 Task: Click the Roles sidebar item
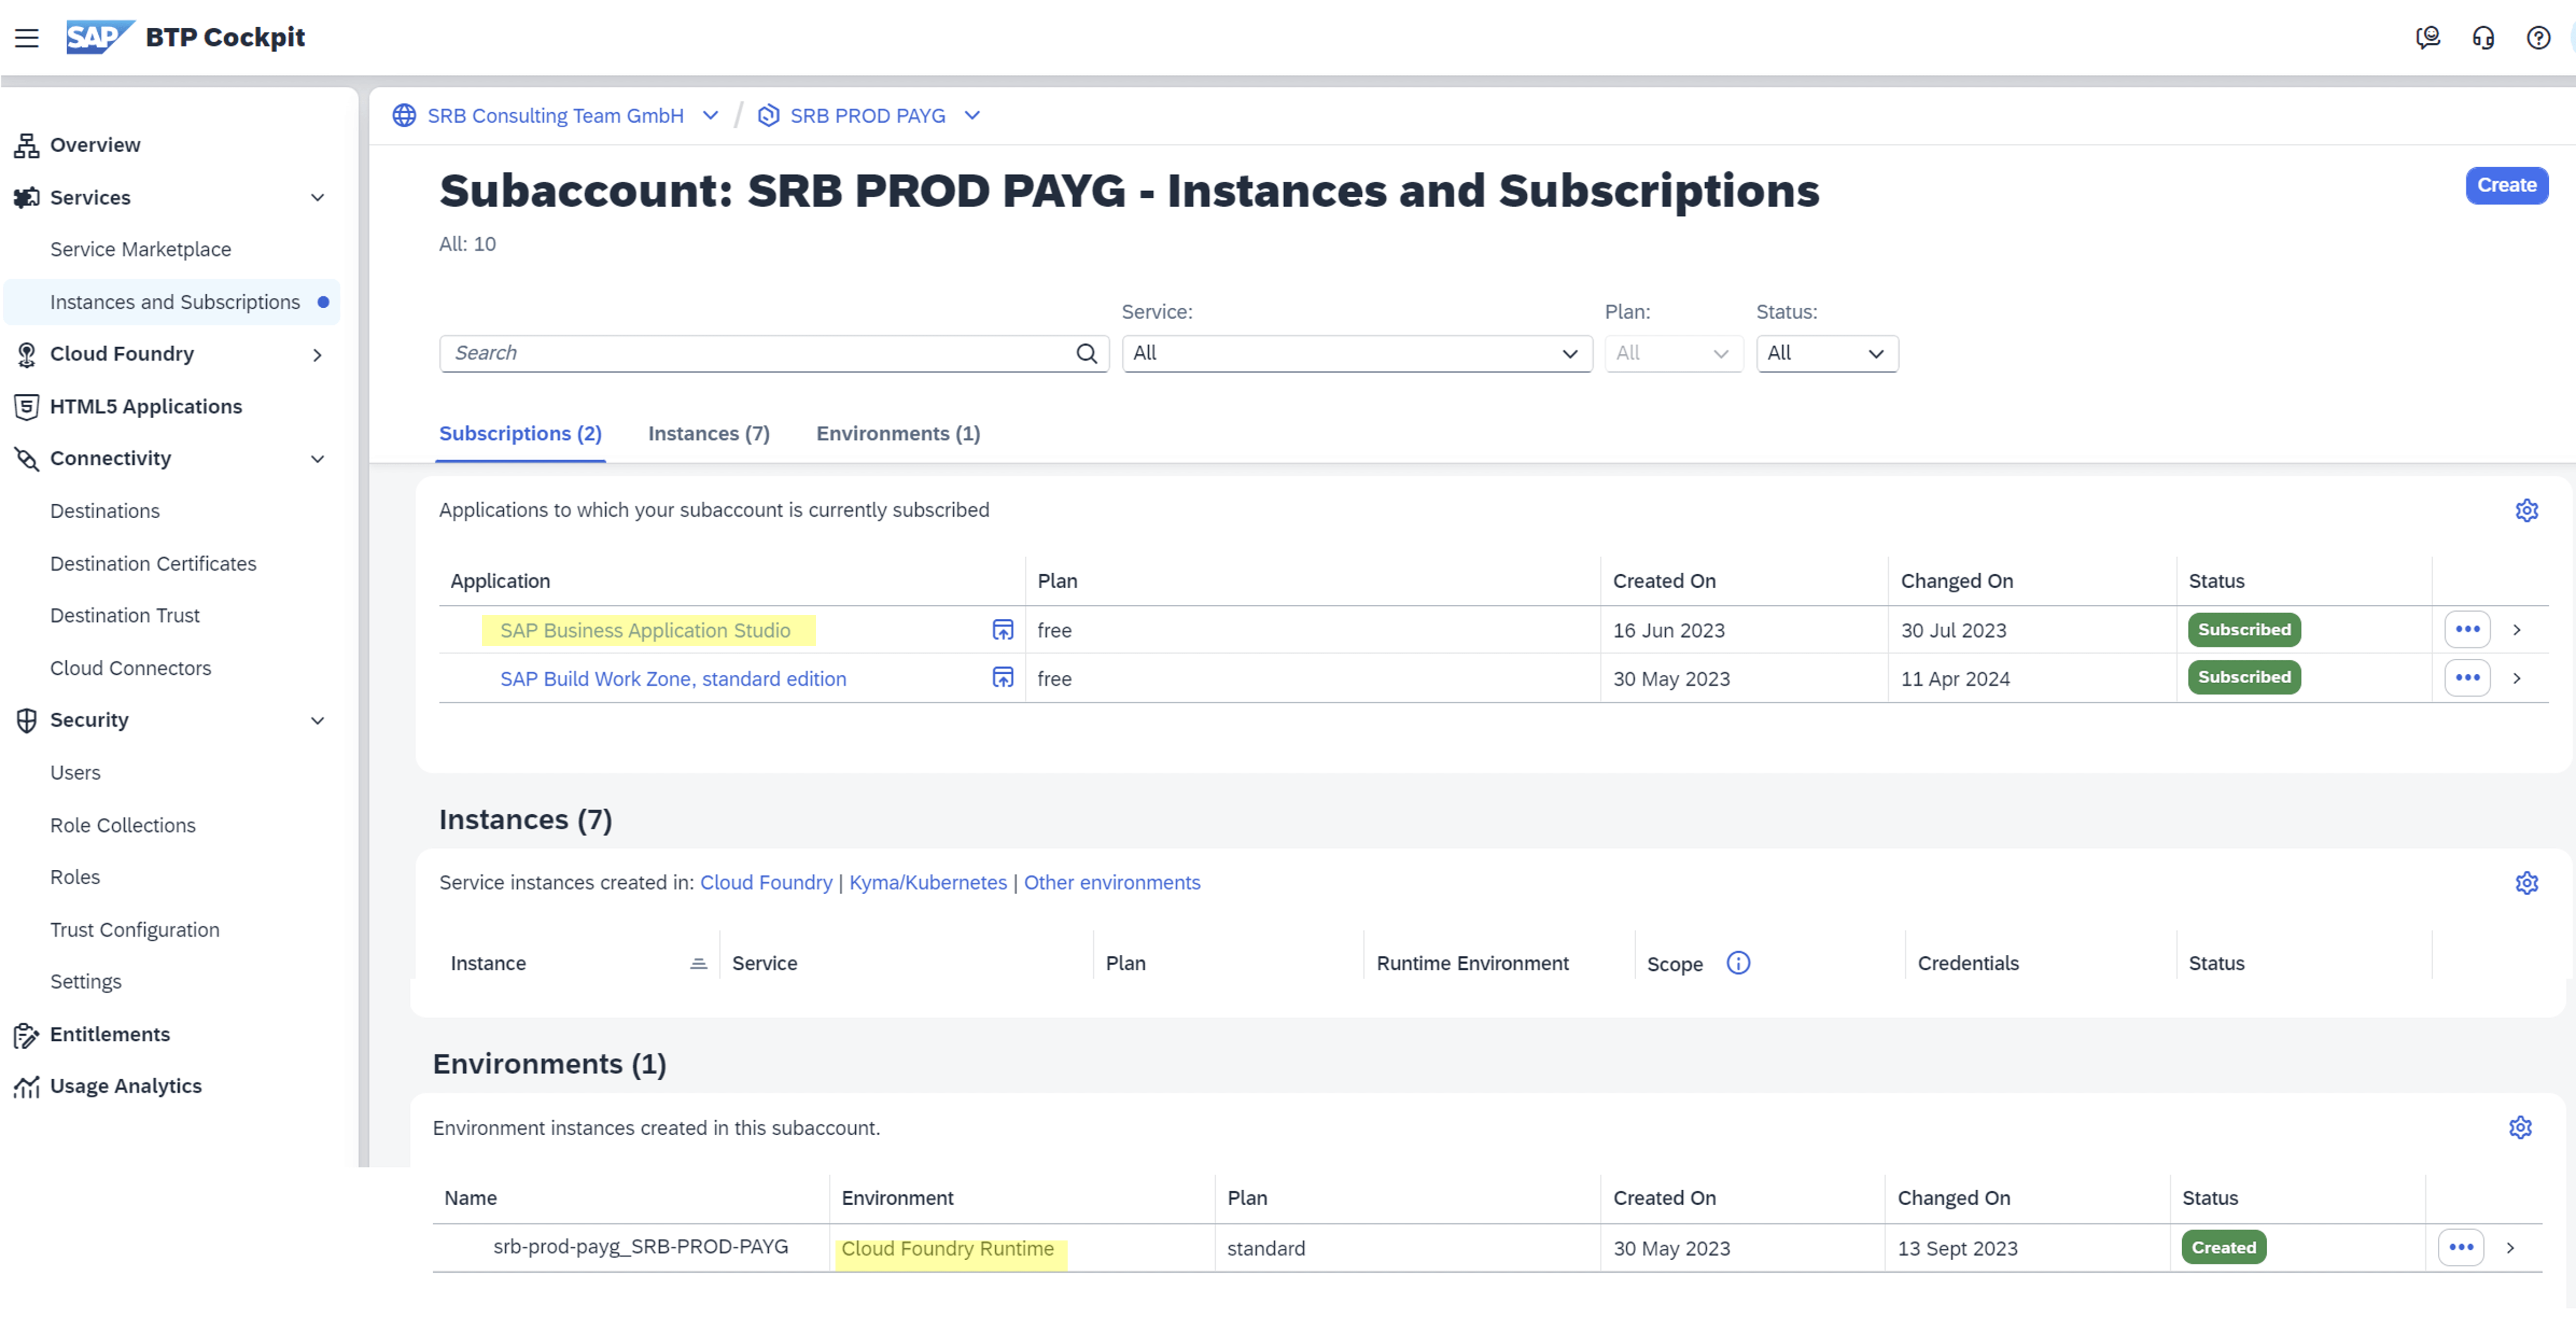tap(75, 877)
